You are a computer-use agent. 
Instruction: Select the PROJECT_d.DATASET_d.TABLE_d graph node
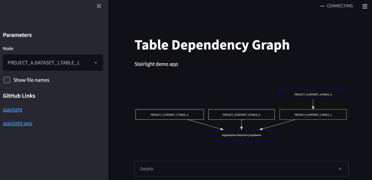coord(241,115)
